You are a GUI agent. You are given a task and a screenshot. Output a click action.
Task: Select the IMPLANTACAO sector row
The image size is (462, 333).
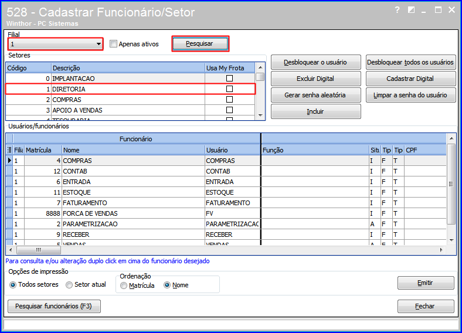click(x=130, y=79)
